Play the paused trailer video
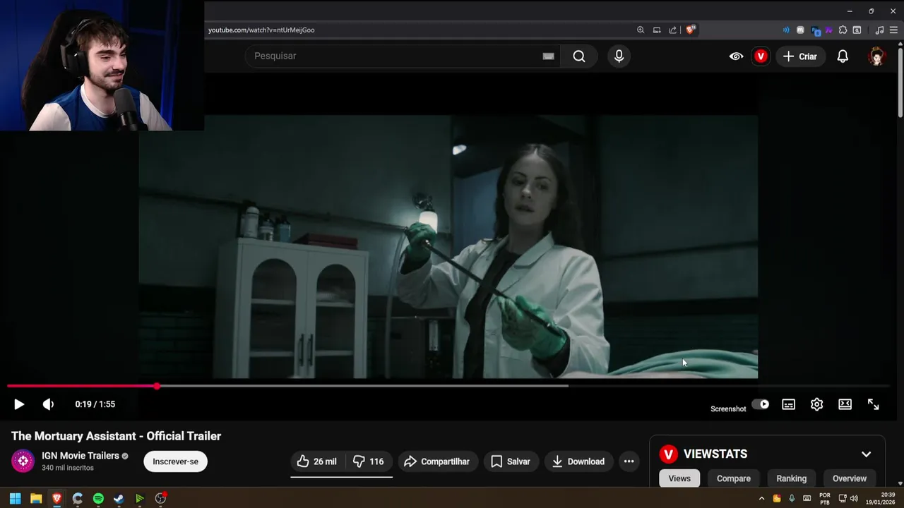Image resolution: width=904 pixels, height=508 pixels. tap(19, 404)
